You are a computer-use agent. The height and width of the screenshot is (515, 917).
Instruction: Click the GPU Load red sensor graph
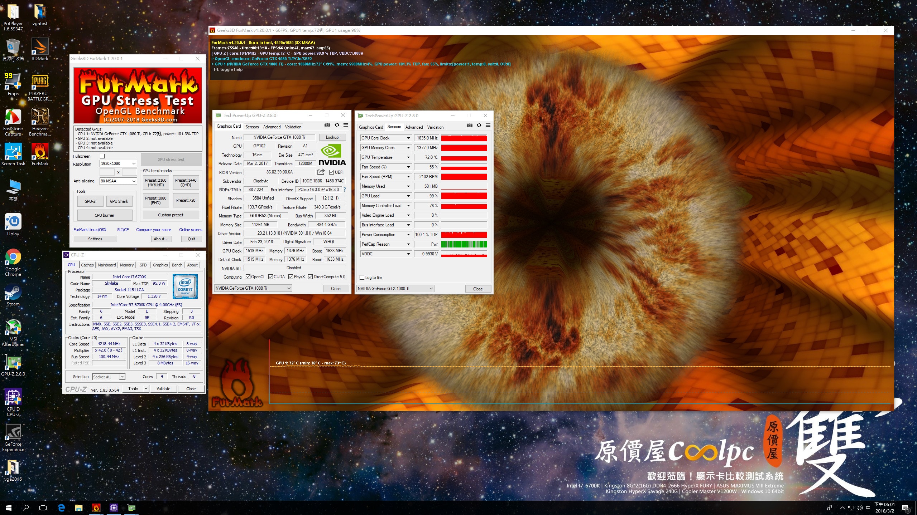point(464,196)
